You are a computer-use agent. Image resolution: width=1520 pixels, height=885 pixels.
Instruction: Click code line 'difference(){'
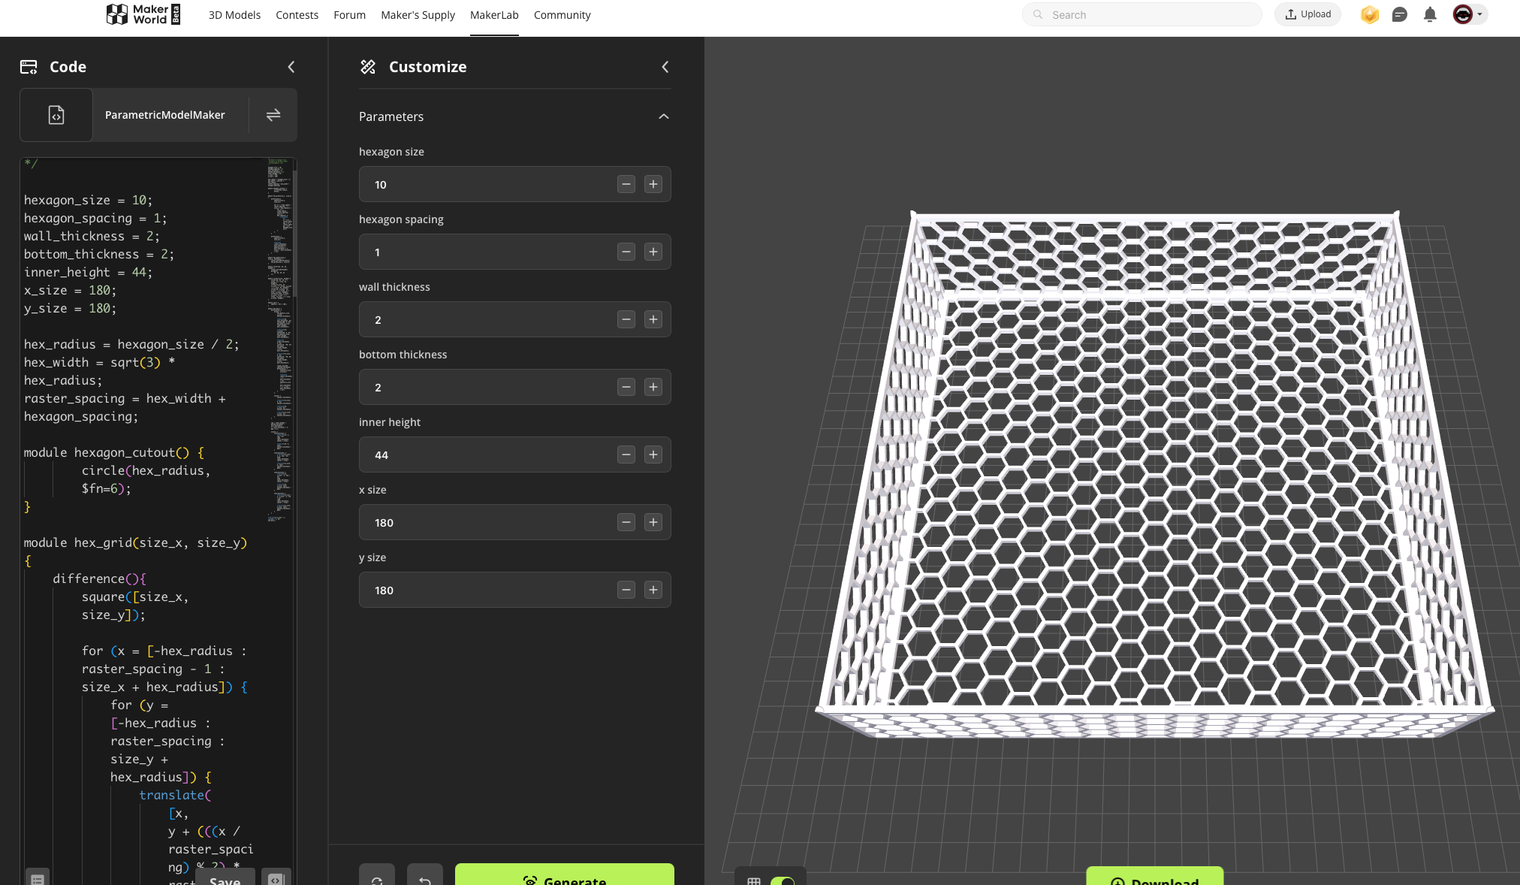click(99, 578)
